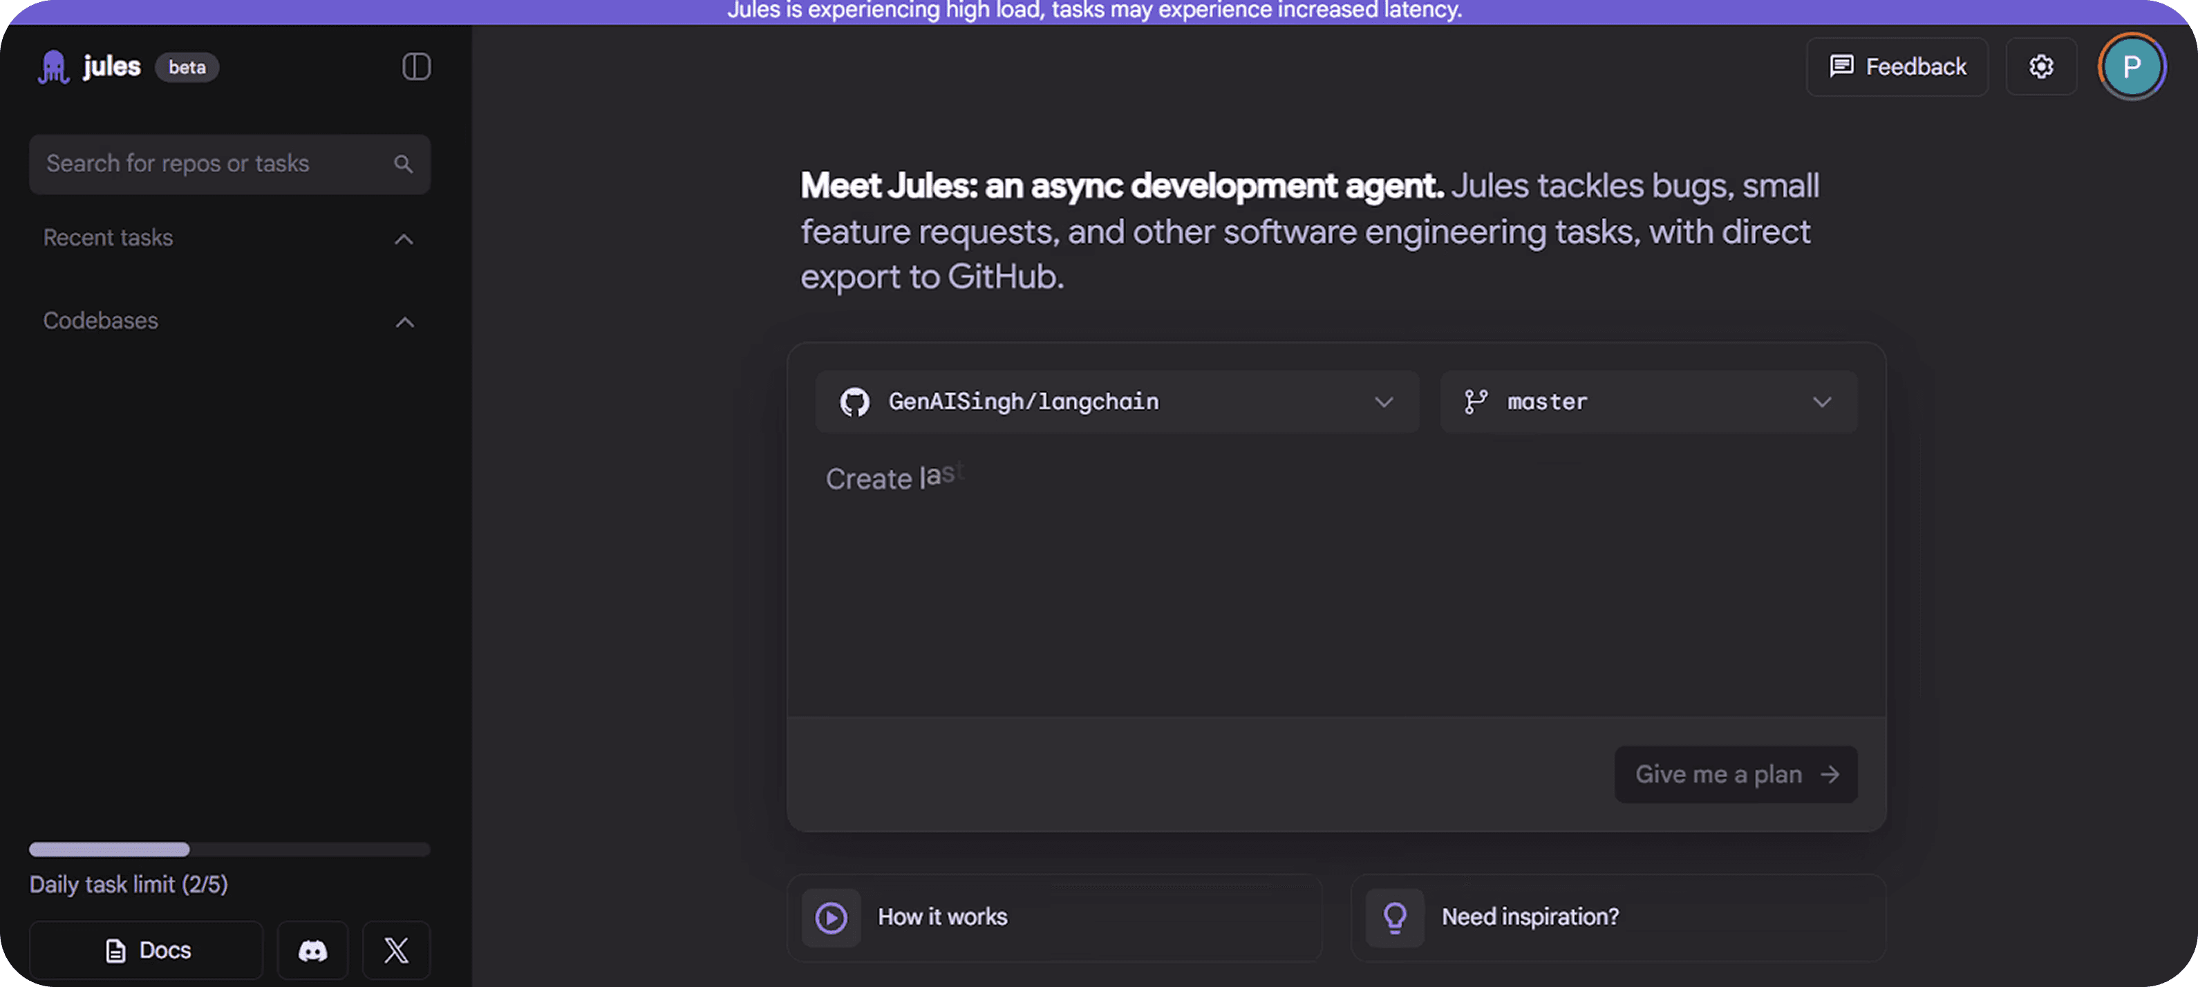Open the X (Twitter) icon link
The image size is (2198, 987).
point(396,950)
